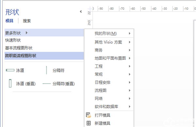
Task: Open the 快速形状 stencil
Action: coord(44,40)
